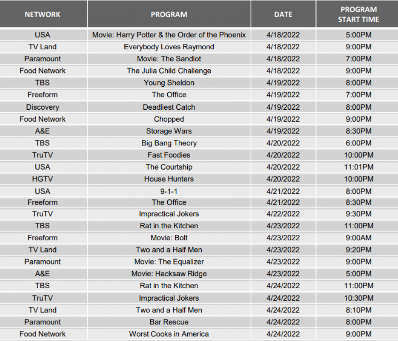
Task: Click the 9:00AM start time cell
Action: pos(358,238)
